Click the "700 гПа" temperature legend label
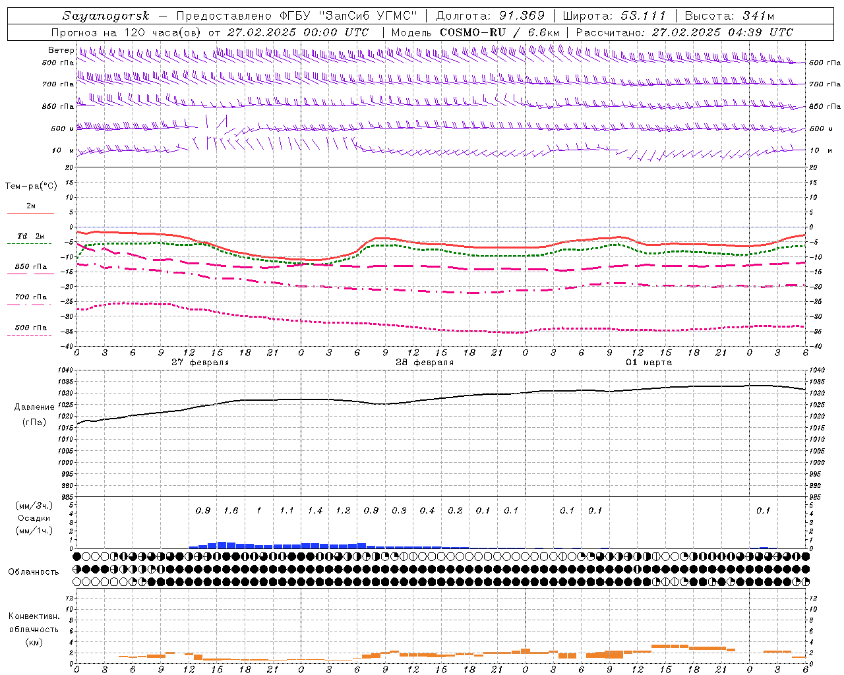The width and height of the screenshot is (844, 675). point(30,297)
